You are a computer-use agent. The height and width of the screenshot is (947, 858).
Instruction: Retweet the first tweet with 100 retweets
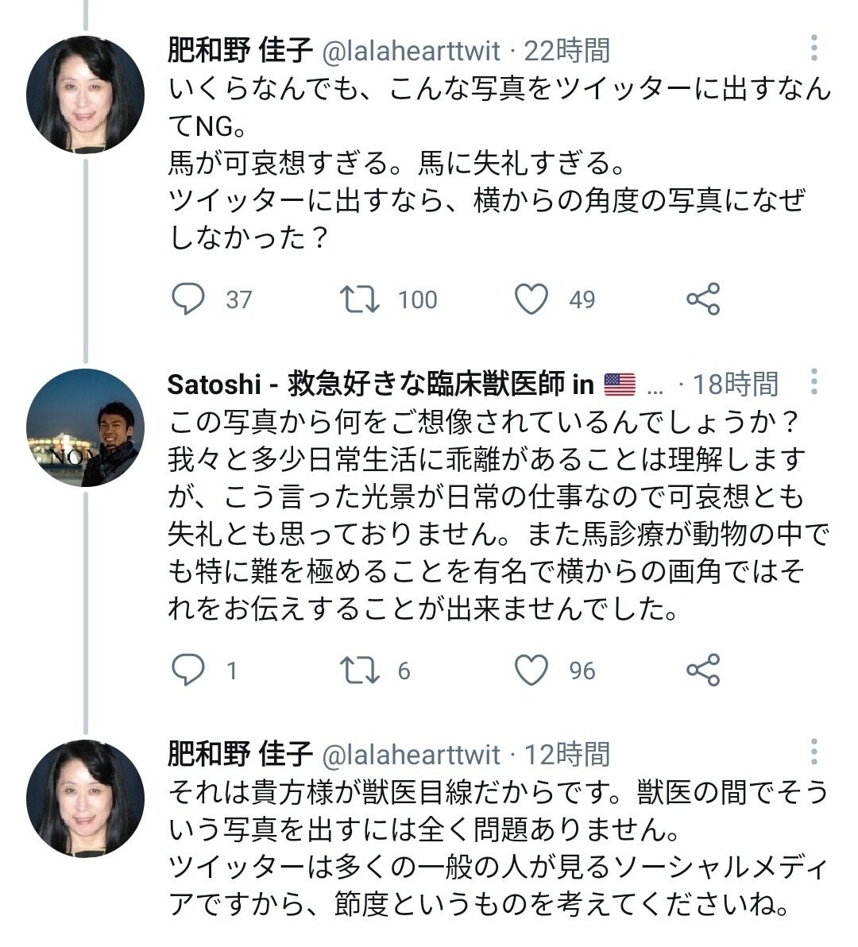359,300
